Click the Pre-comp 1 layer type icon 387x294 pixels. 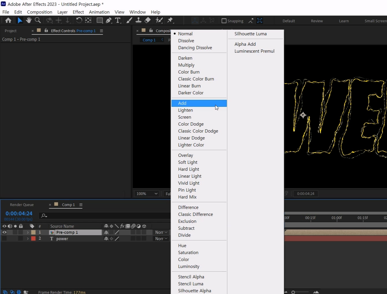click(52, 232)
